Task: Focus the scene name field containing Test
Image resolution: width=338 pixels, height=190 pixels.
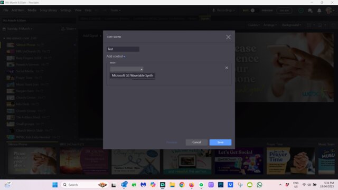Action: (x=123, y=49)
